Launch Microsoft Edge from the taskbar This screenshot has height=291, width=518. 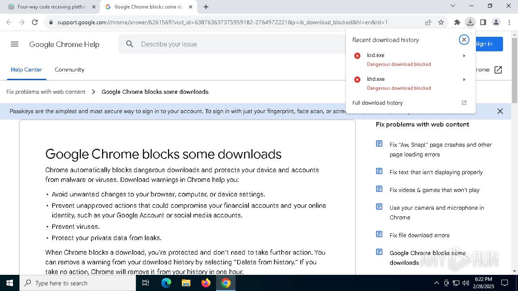coord(166,283)
